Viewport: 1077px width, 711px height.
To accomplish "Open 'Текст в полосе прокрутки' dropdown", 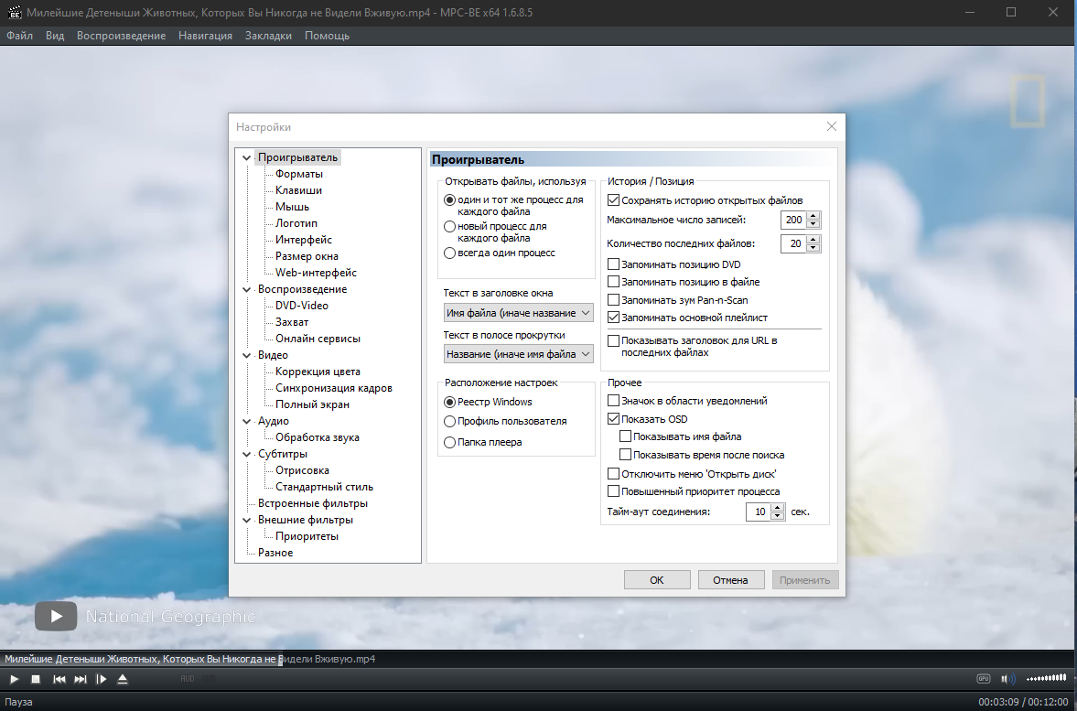I will click(x=519, y=354).
